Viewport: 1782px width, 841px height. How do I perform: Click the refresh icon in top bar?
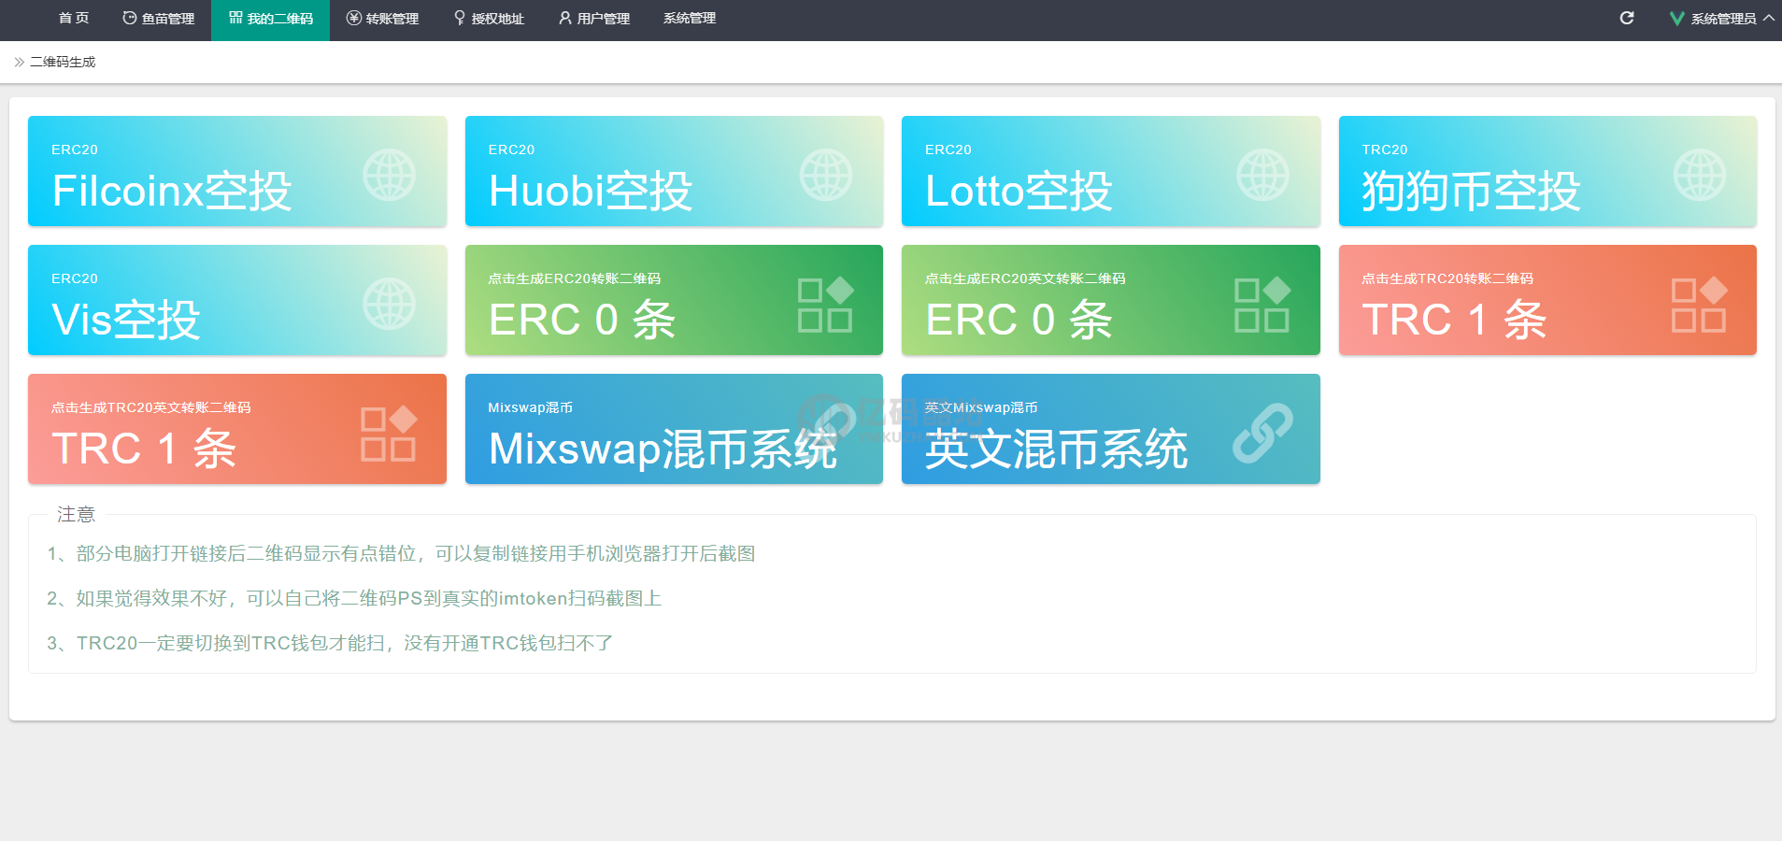pos(1627,18)
